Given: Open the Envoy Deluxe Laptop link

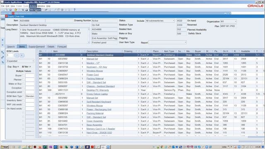Looking at the screenshot, I should [x=97, y=94].
